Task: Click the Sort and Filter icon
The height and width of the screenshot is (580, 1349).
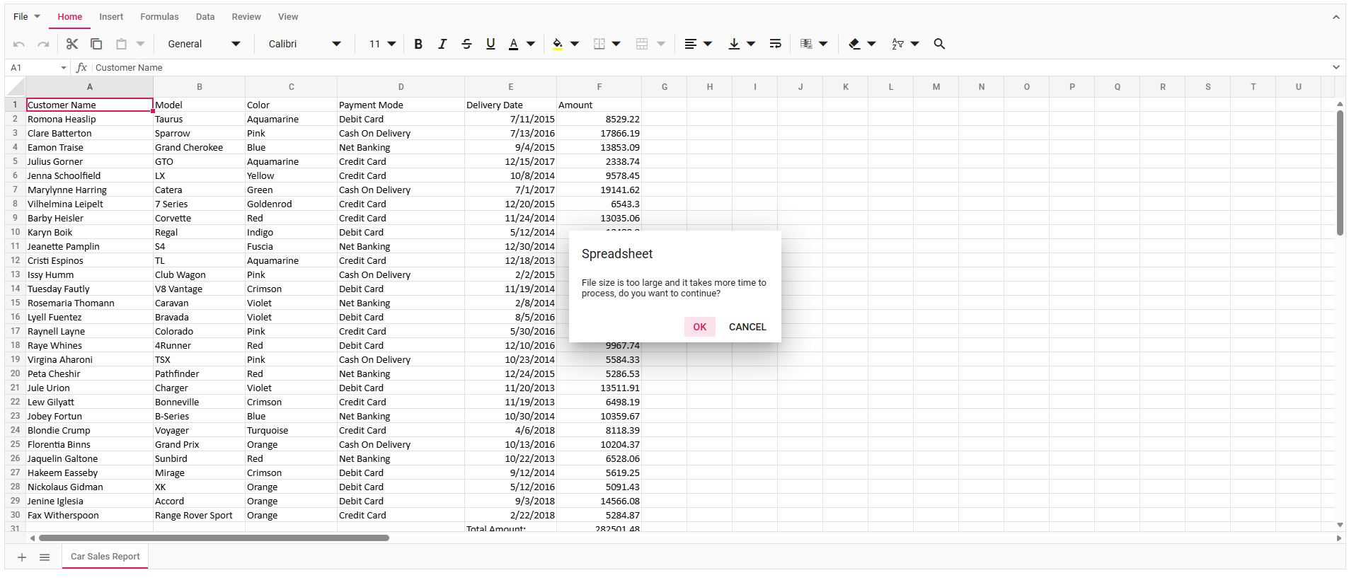Action: click(897, 44)
